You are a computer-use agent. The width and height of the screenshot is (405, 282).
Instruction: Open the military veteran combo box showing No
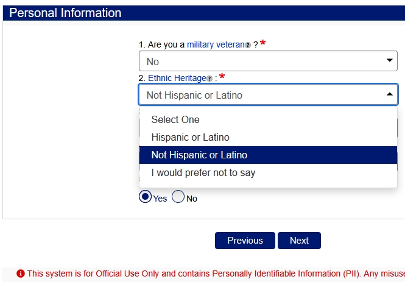click(262, 62)
